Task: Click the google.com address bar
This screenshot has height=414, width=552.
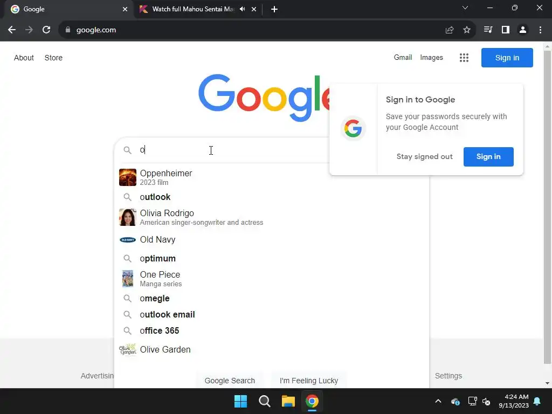Action: (x=253, y=30)
